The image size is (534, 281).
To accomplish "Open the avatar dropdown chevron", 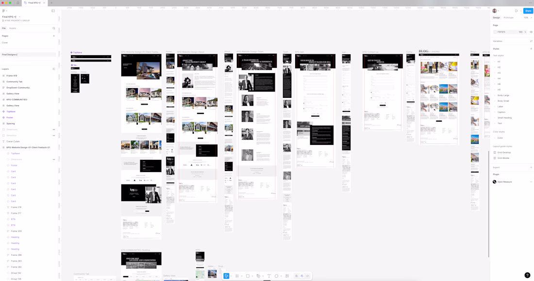I will (498, 11).
